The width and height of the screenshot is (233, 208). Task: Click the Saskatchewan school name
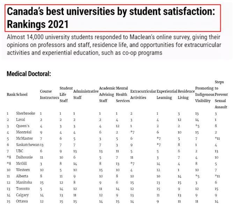click(x=28, y=145)
